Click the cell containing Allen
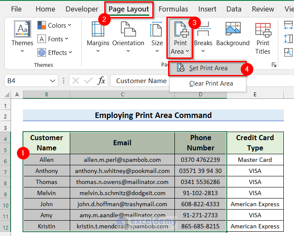294x236 pixels. point(46,160)
